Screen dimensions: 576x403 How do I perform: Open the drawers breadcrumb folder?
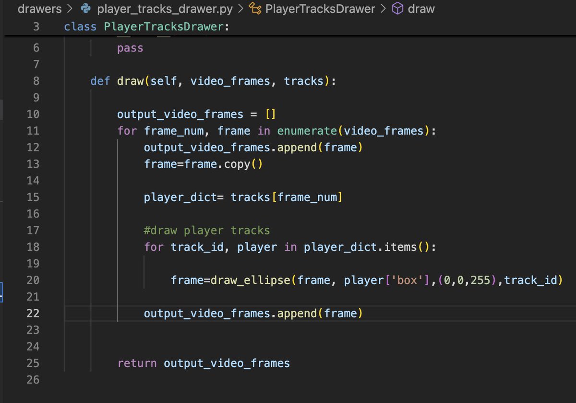click(40, 9)
